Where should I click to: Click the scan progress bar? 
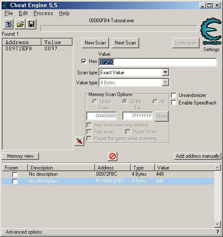[x=119, y=29]
